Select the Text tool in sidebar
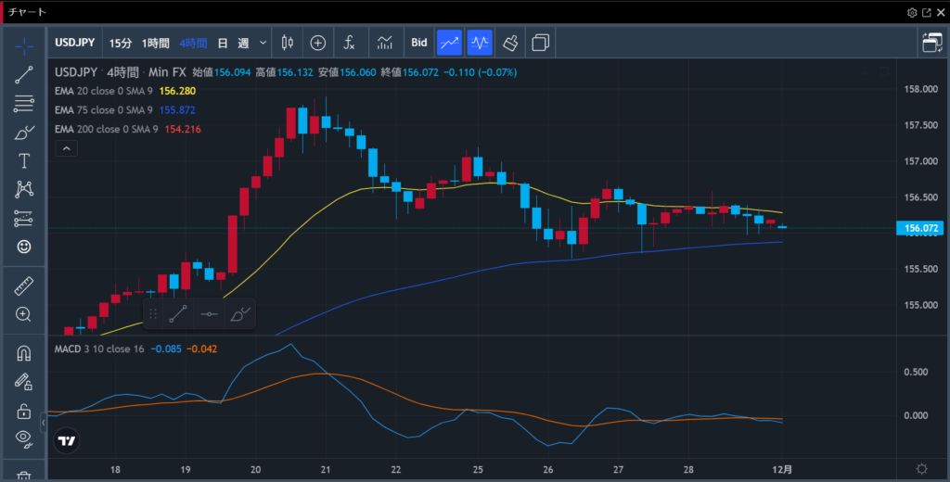This screenshot has width=950, height=482. (24, 161)
